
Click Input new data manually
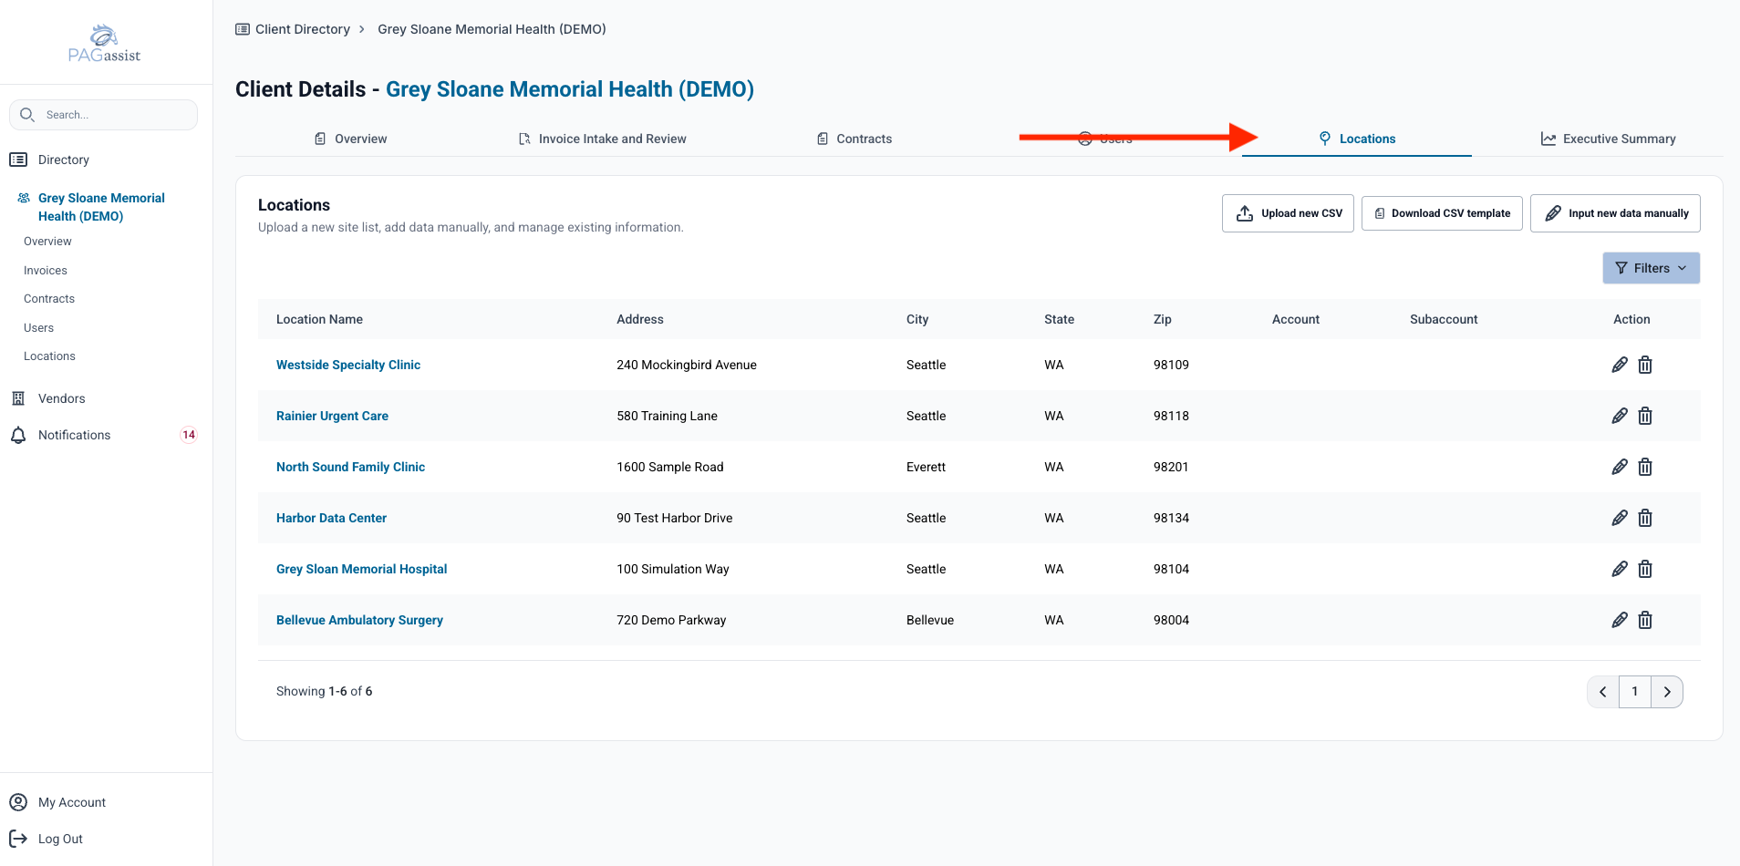pyautogui.click(x=1615, y=213)
